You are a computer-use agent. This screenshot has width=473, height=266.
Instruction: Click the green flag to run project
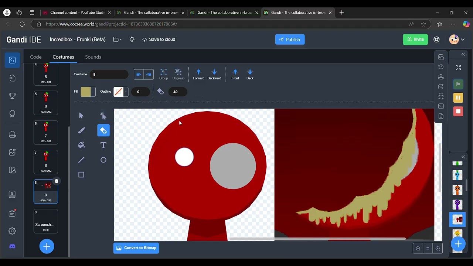click(458, 84)
